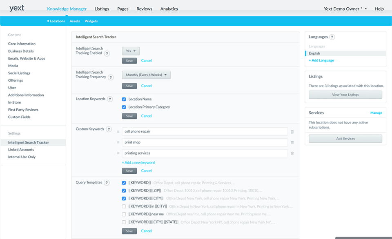Viewport: 392px width, 239px height.
Task: Toggle the Location Primary Category checkbox
Action: point(125,107)
